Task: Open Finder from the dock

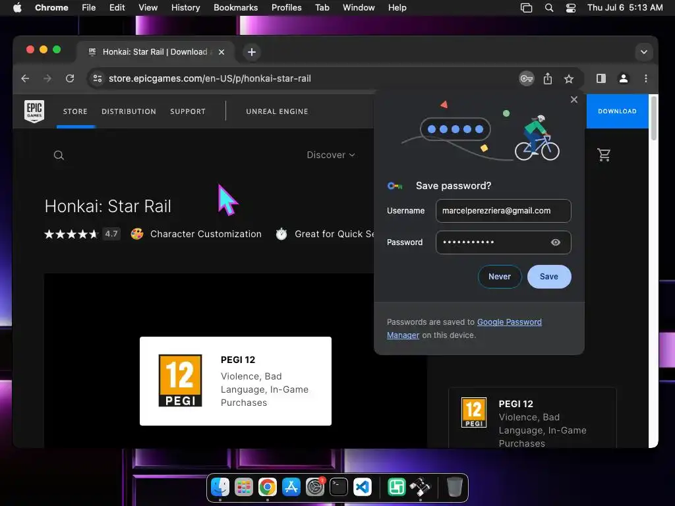Action: [x=220, y=487]
